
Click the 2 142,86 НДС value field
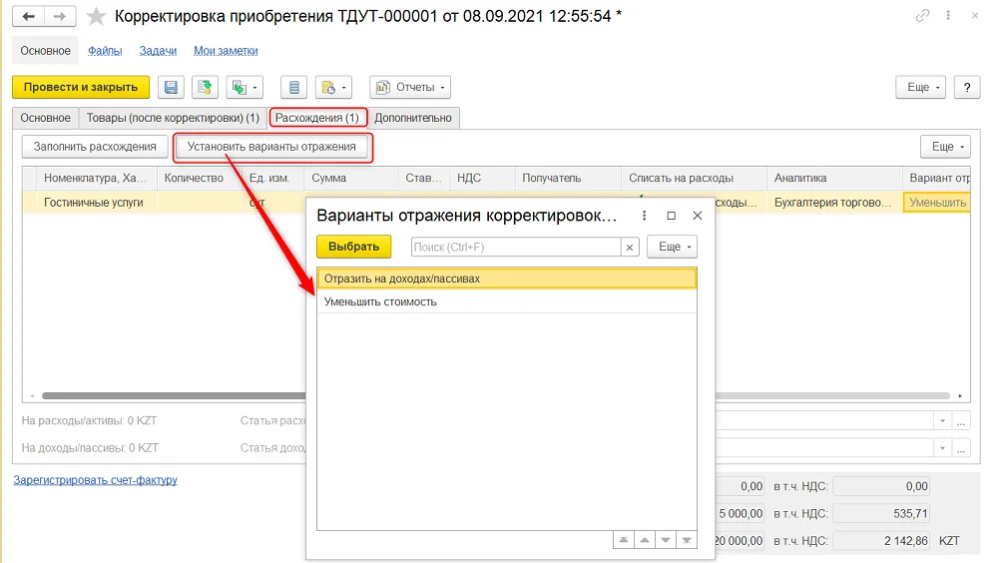click(x=881, y=541)
